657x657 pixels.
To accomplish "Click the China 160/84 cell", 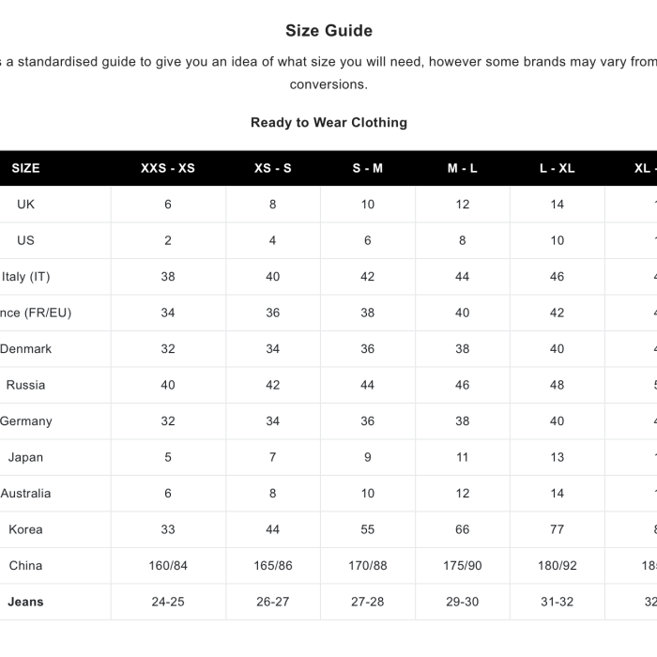I will tap(168, 565).
